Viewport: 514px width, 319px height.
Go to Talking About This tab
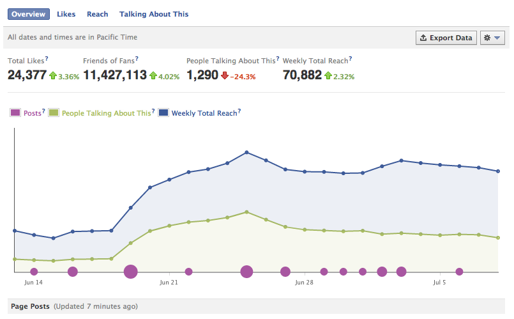(x=154, y=14)
